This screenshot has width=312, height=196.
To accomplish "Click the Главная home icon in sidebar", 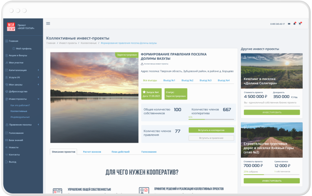I will pos(6,41).
